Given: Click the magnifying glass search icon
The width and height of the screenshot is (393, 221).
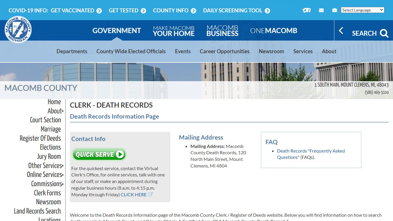Looking at the screenshot, I should pyautogui.click(x=384, y=33).
